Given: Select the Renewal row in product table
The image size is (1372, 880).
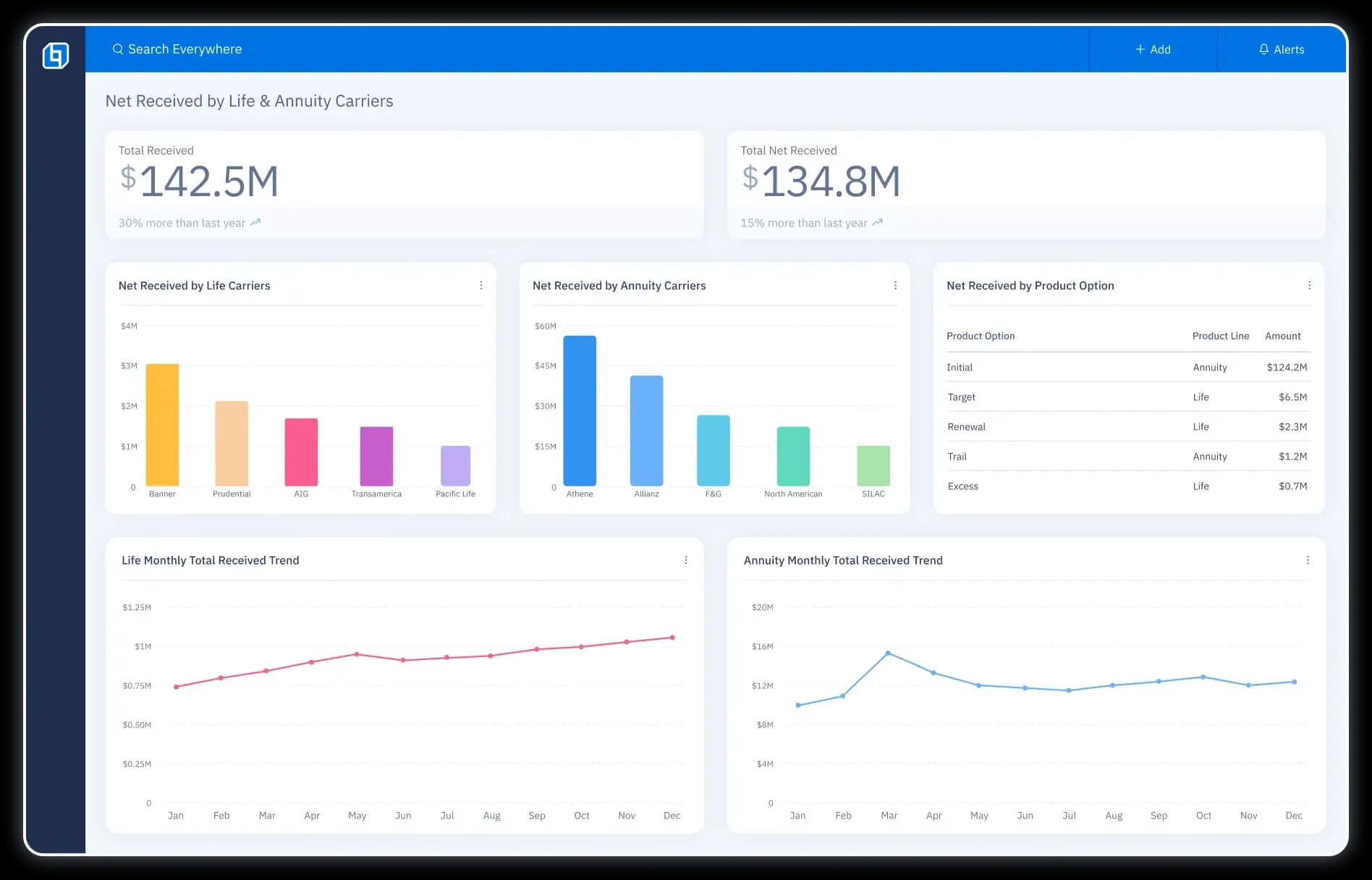Looking at the screenshot, I should 1127,427.
